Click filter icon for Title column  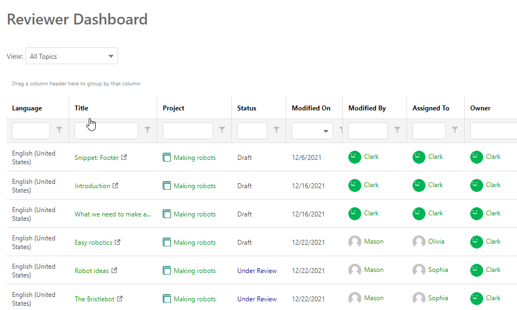click(147, 130)
